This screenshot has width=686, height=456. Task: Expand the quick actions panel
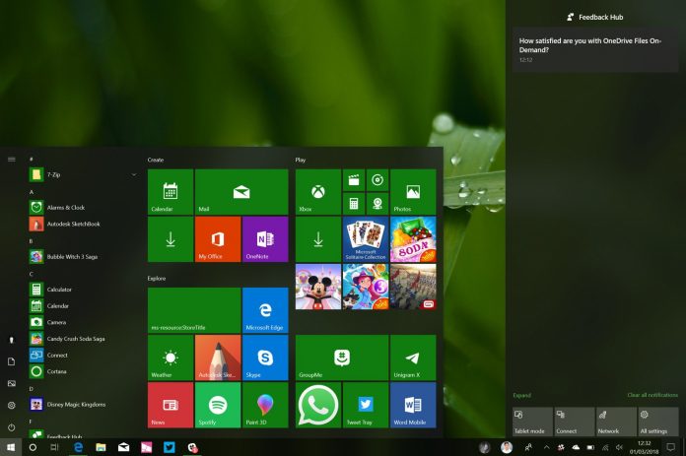point(521,394)
